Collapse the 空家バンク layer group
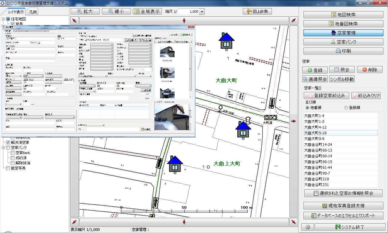The height and width of the screenshot is (233, 388). (x=3, y=148)
